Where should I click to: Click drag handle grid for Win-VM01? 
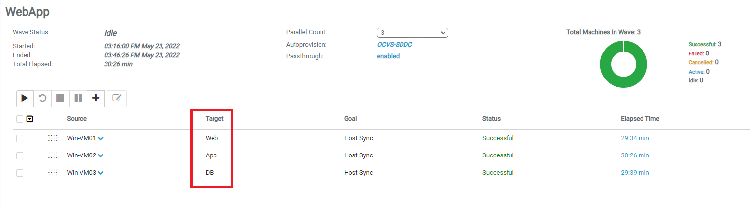[53, 138]
